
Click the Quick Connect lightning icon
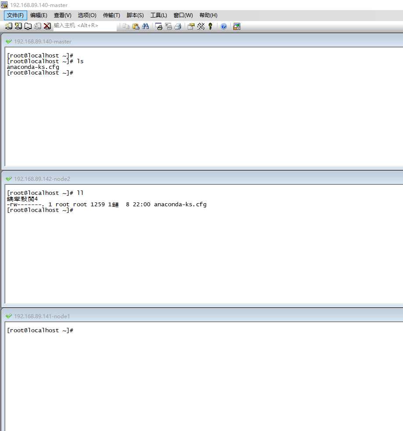coord(18,26)
